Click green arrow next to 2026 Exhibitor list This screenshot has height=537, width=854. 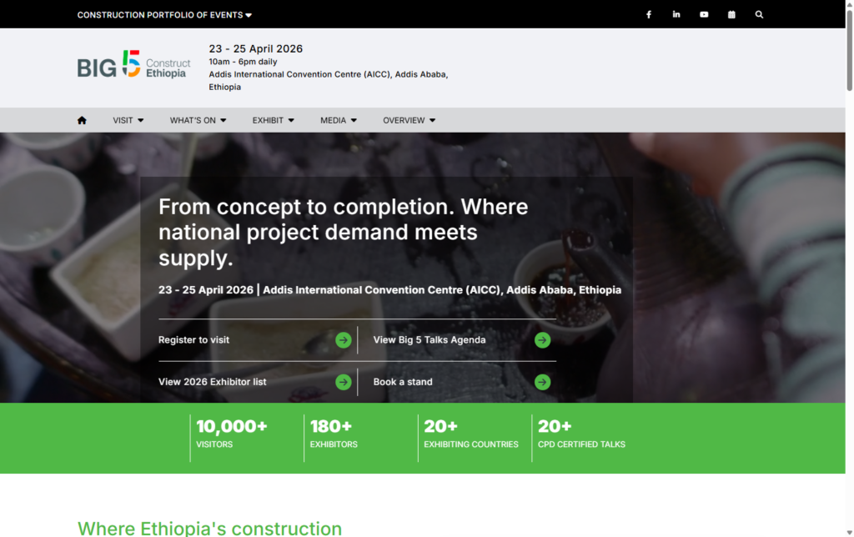[343, 382]
